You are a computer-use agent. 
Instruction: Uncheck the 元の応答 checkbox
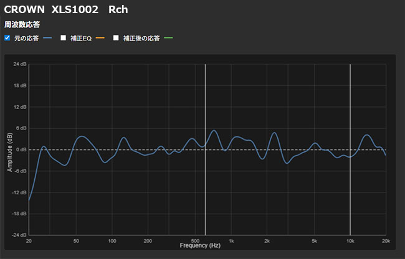7,38
